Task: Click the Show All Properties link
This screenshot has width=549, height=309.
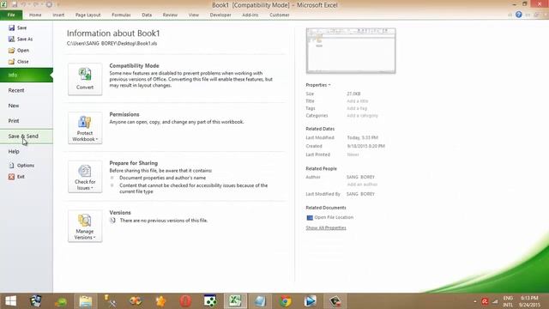Action: 326,227
